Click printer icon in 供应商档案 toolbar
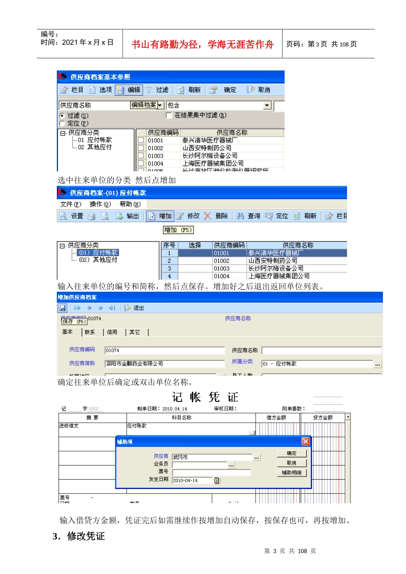 pyautogui.click(x=91, y=216)
